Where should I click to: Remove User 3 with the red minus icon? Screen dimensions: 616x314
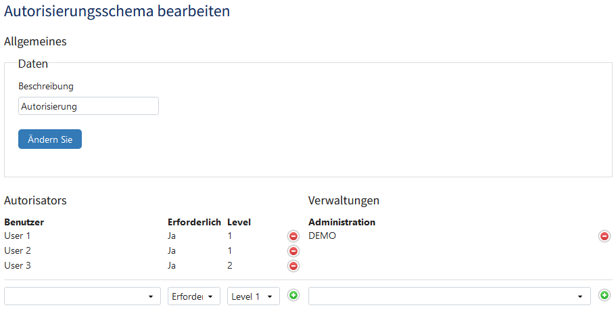tap(293, 266)
